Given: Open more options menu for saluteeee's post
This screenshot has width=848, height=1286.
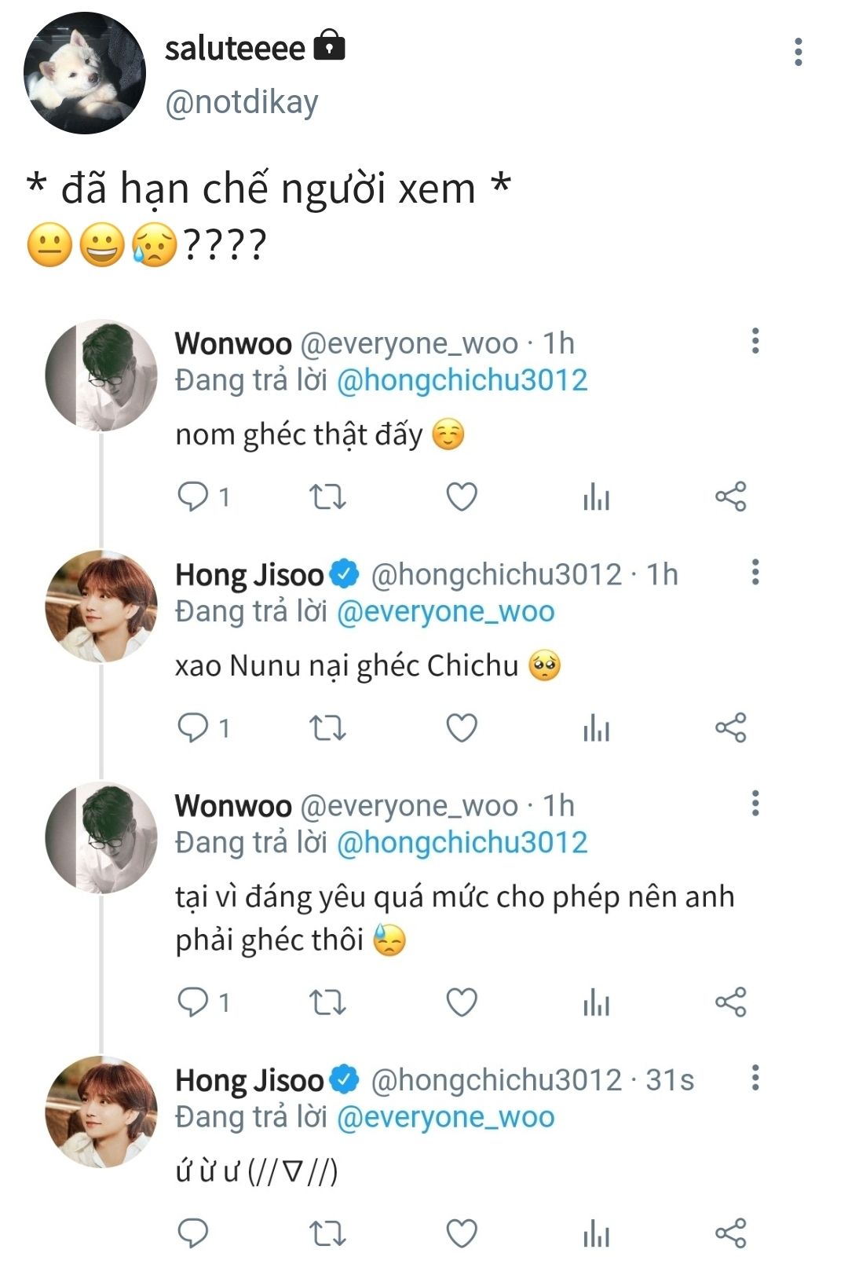Looking at the screenshot, I should point(798,52).
